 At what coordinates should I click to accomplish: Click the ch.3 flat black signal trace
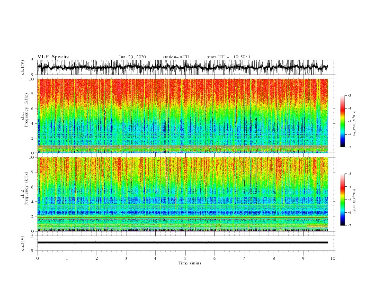click(x=182, y=243)
